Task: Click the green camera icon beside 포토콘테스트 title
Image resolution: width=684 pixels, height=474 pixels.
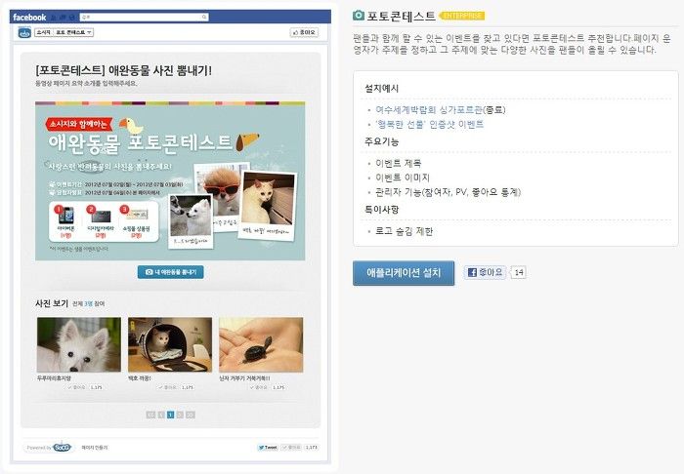Action: pos(359,16)
